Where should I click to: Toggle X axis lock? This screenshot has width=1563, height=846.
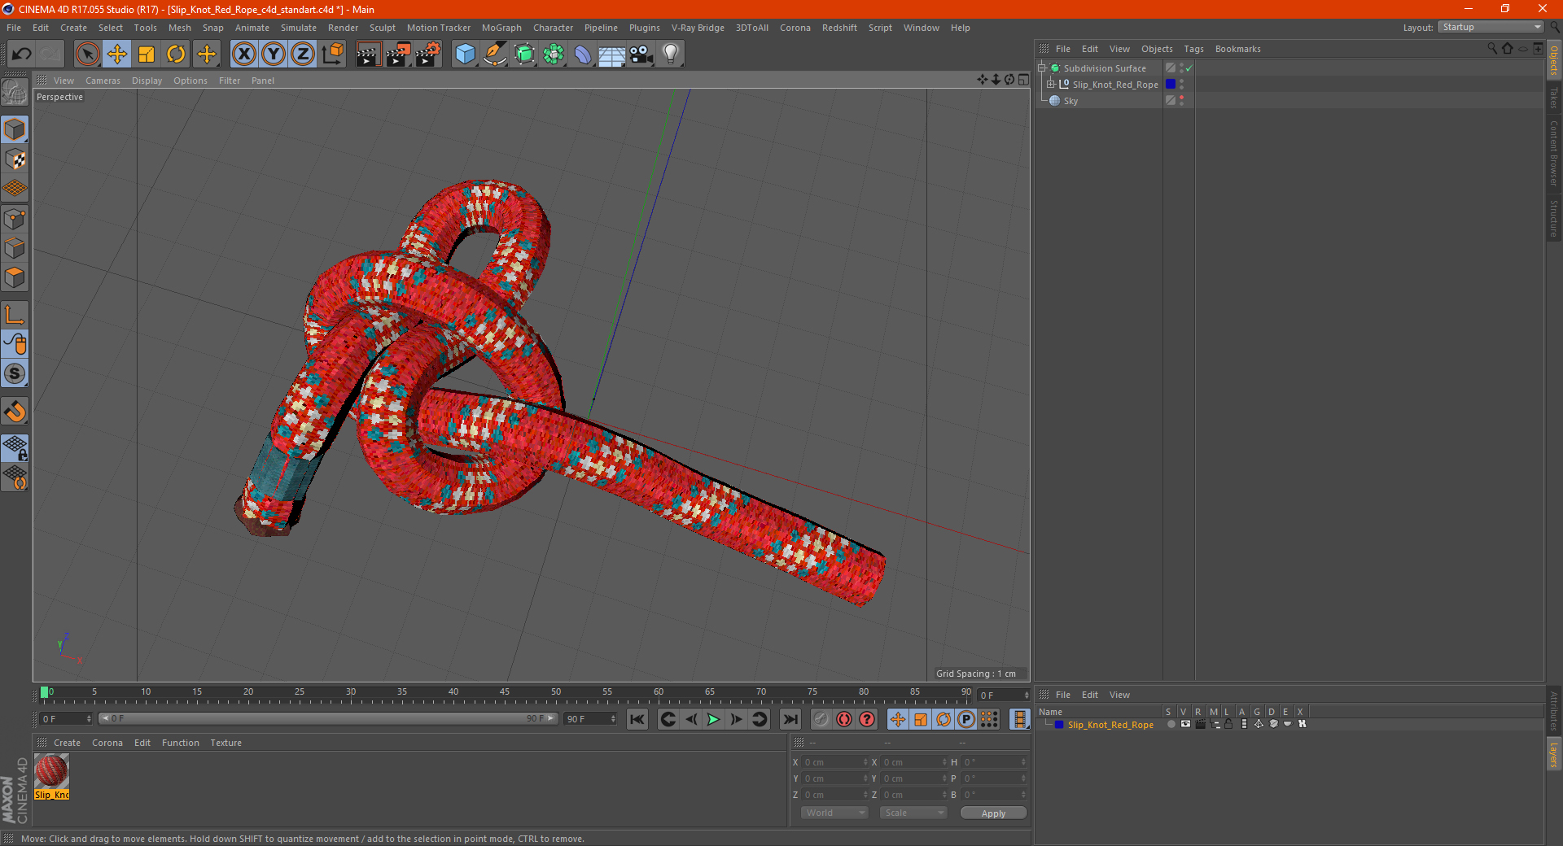tap(243, 55)
